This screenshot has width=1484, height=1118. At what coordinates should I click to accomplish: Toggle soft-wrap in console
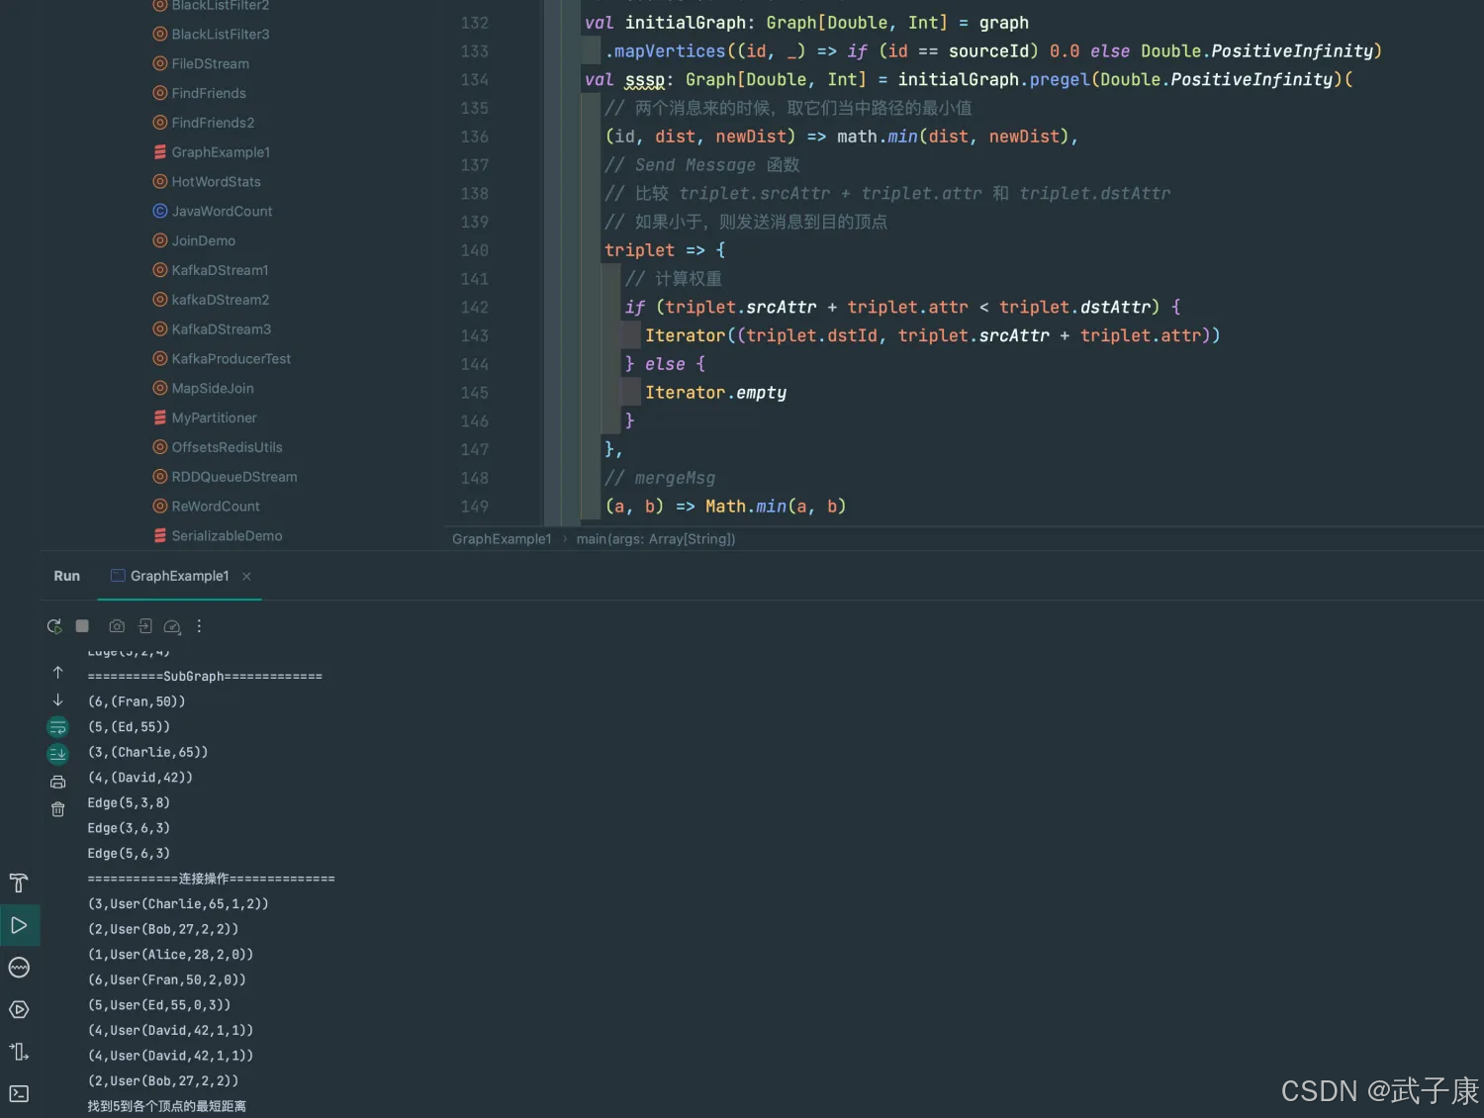point(57,728)
